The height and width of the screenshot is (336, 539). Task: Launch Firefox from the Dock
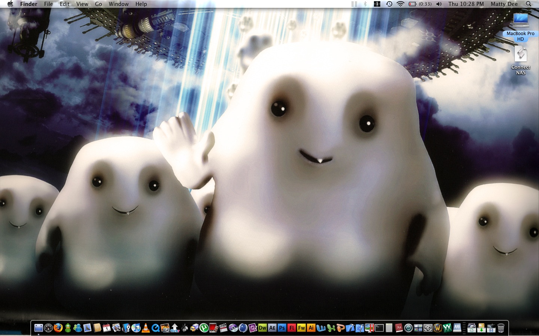click(x=58, y=328)
